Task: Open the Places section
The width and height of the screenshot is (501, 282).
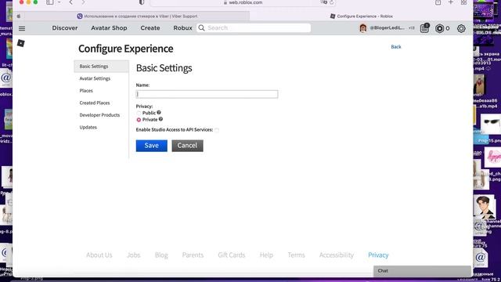Action: (101, 91)
